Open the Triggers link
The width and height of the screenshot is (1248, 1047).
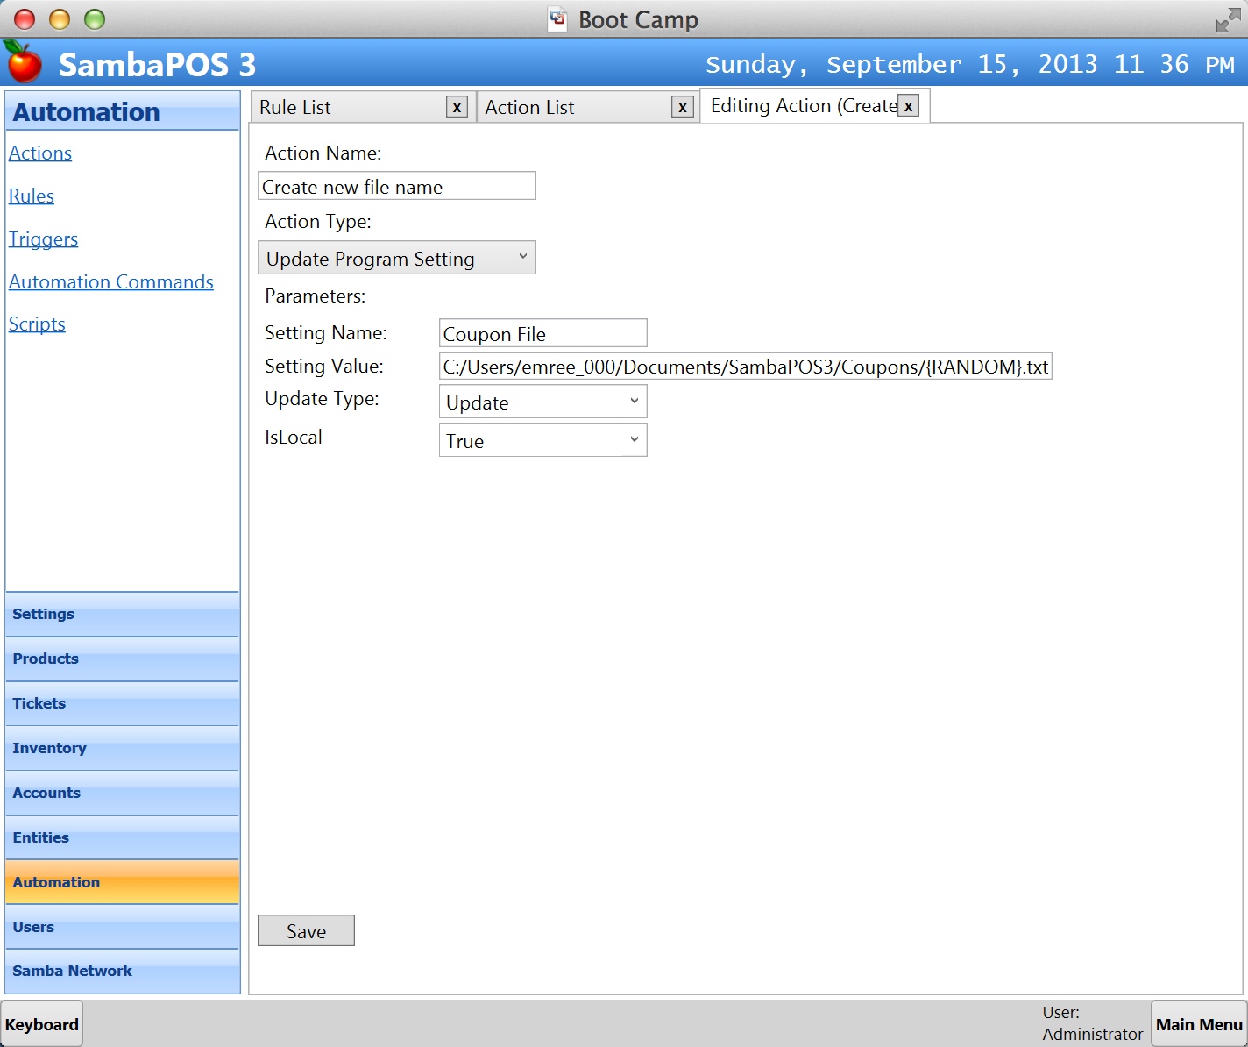click(43, 239)
